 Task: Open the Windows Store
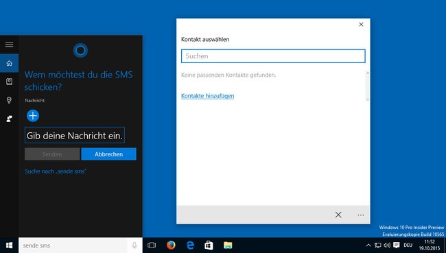[x=209, y=245]
